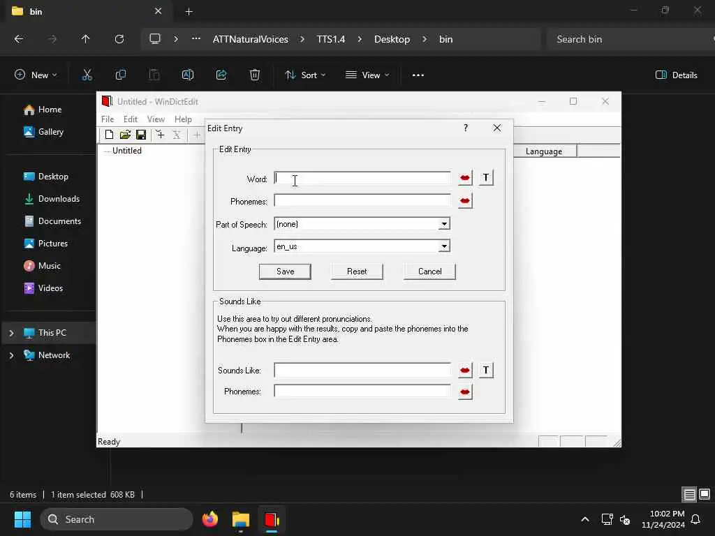This screenshot has width=715, height=536.
Task: Select the Untitled tree item in WinDictEdit
Action: click(x=127, y=151)
